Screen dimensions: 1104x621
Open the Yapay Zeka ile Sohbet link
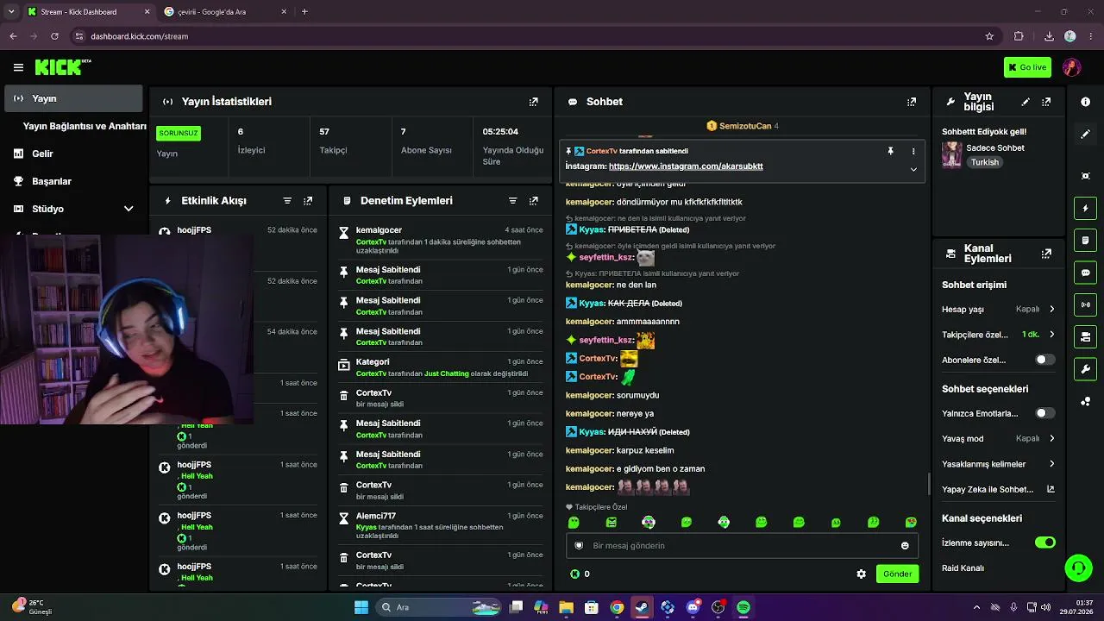(x=998, y=489)
